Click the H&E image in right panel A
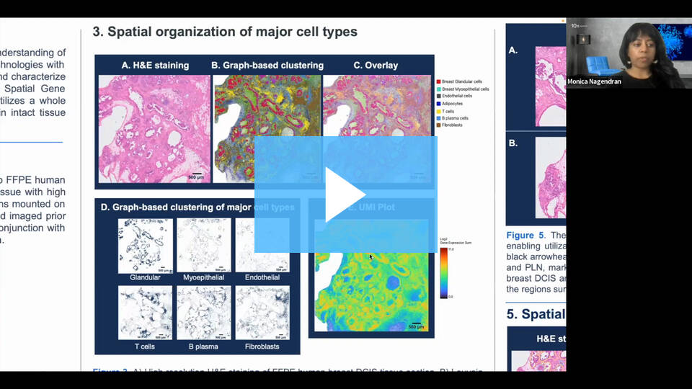 [x=550, y=86]
